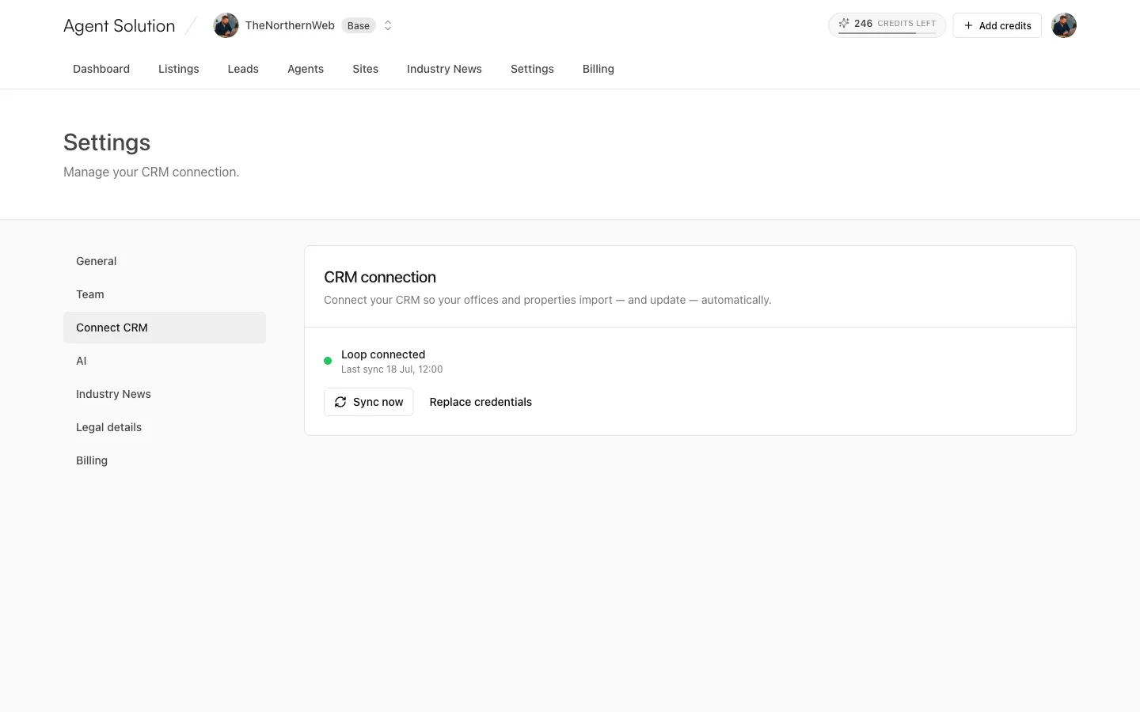Click the sync arrows icon

[340, 402]
